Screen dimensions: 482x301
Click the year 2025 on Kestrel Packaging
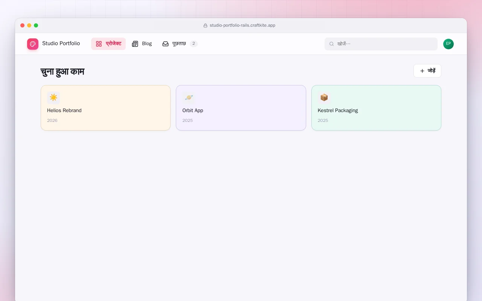[x=323, y=121]
